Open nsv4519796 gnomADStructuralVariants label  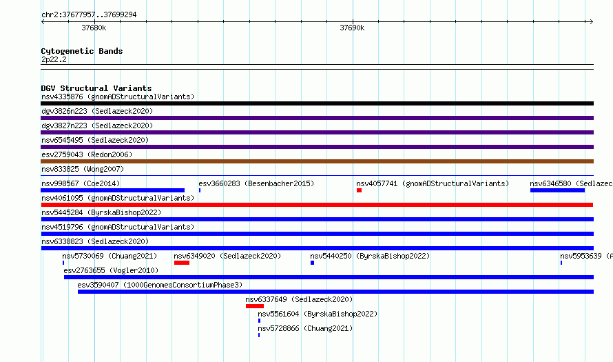point(118,227)
